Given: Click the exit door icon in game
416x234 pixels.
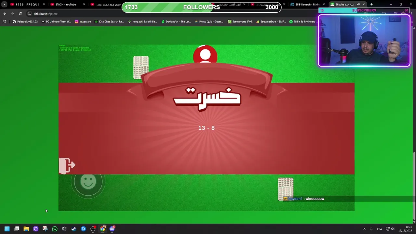Looking at the screenshot, I should pos(67,166).
